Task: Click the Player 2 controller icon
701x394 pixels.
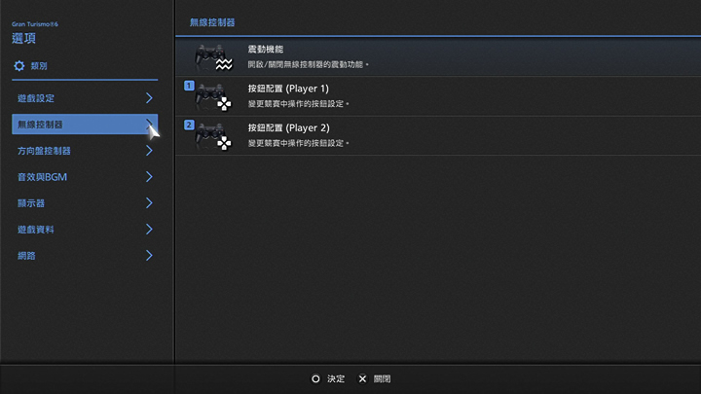Action: click(213, 135)
